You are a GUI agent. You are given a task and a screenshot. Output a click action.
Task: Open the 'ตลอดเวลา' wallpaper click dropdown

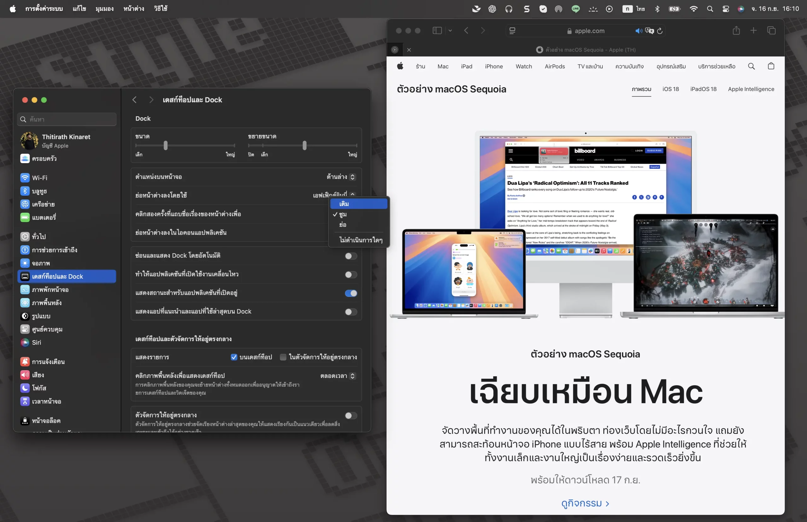[x=337, y=376]
